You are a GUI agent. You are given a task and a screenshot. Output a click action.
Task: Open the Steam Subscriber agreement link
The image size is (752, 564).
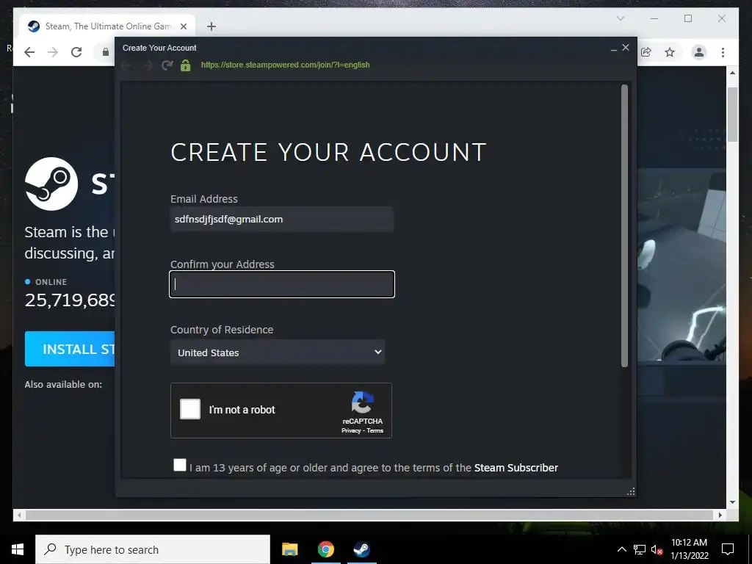(516, 468)
